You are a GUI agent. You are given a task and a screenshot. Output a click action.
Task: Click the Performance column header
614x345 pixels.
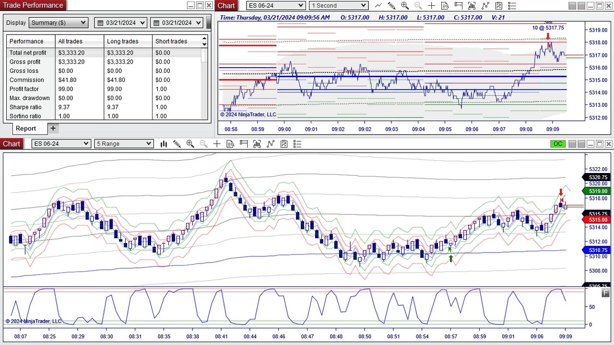(31, 41)
